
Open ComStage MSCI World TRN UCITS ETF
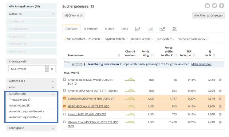[x=91, y=99]
